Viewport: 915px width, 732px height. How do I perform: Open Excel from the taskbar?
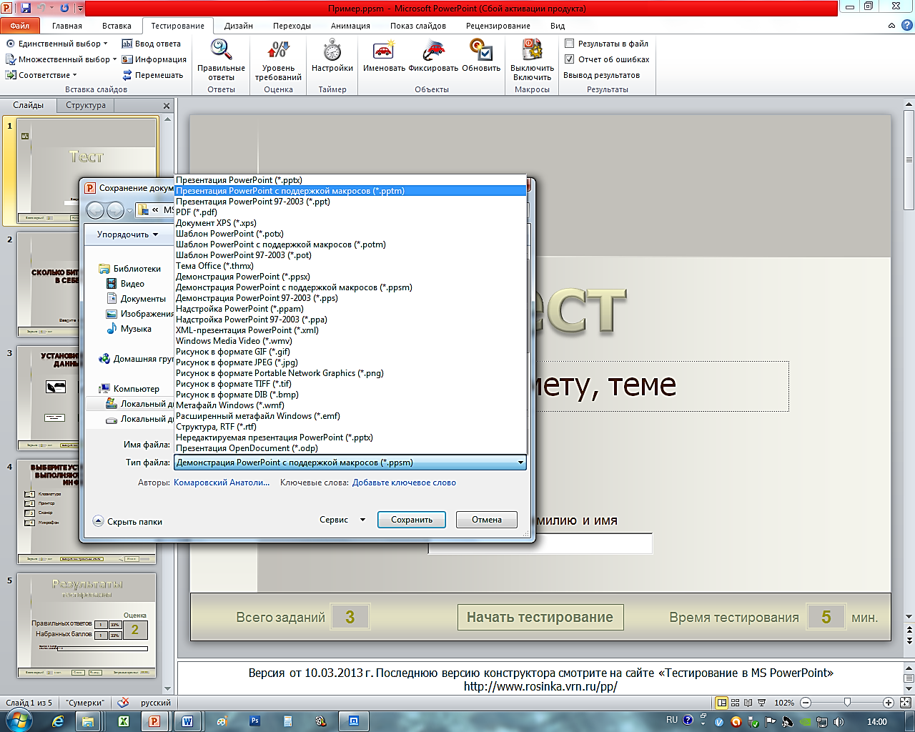pyautogui.click(x=123, y=721)
